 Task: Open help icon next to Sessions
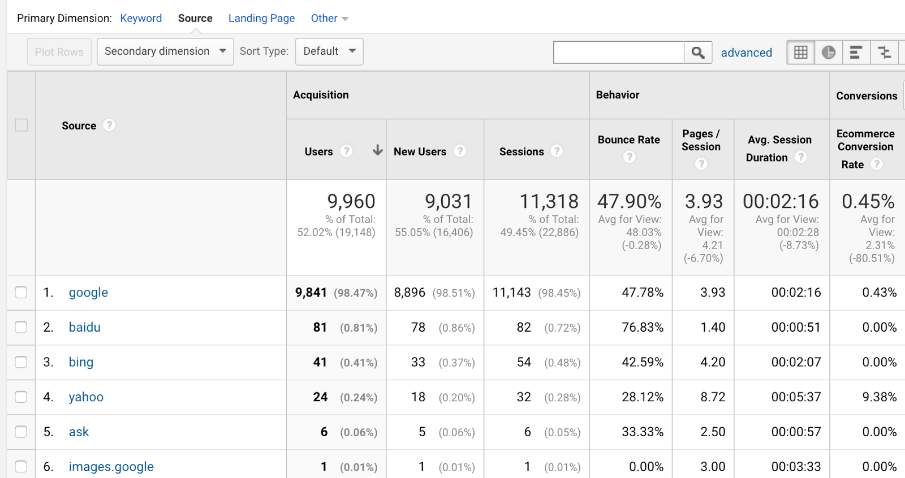point(557,151)
